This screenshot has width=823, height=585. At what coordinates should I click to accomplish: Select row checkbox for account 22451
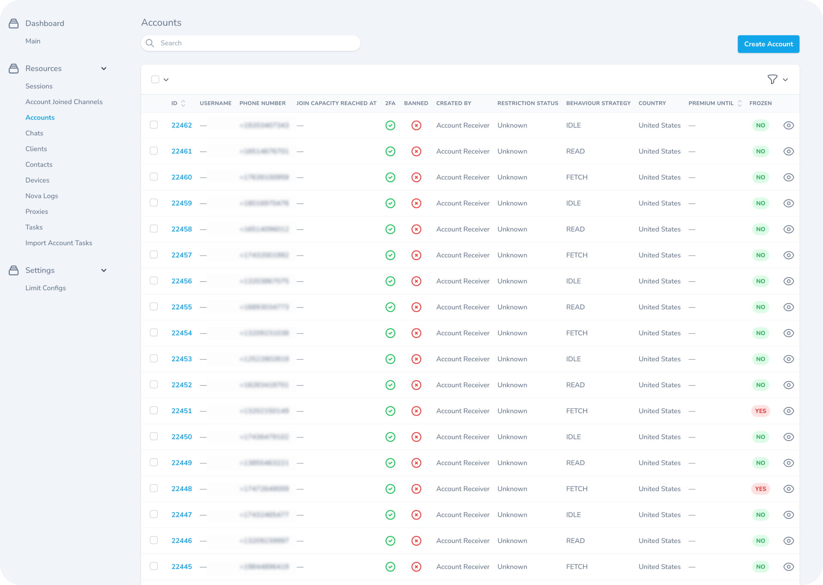(x=154, y=411)
